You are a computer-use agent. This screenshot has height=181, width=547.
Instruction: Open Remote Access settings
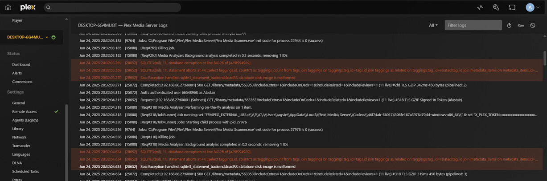[25, 112]
